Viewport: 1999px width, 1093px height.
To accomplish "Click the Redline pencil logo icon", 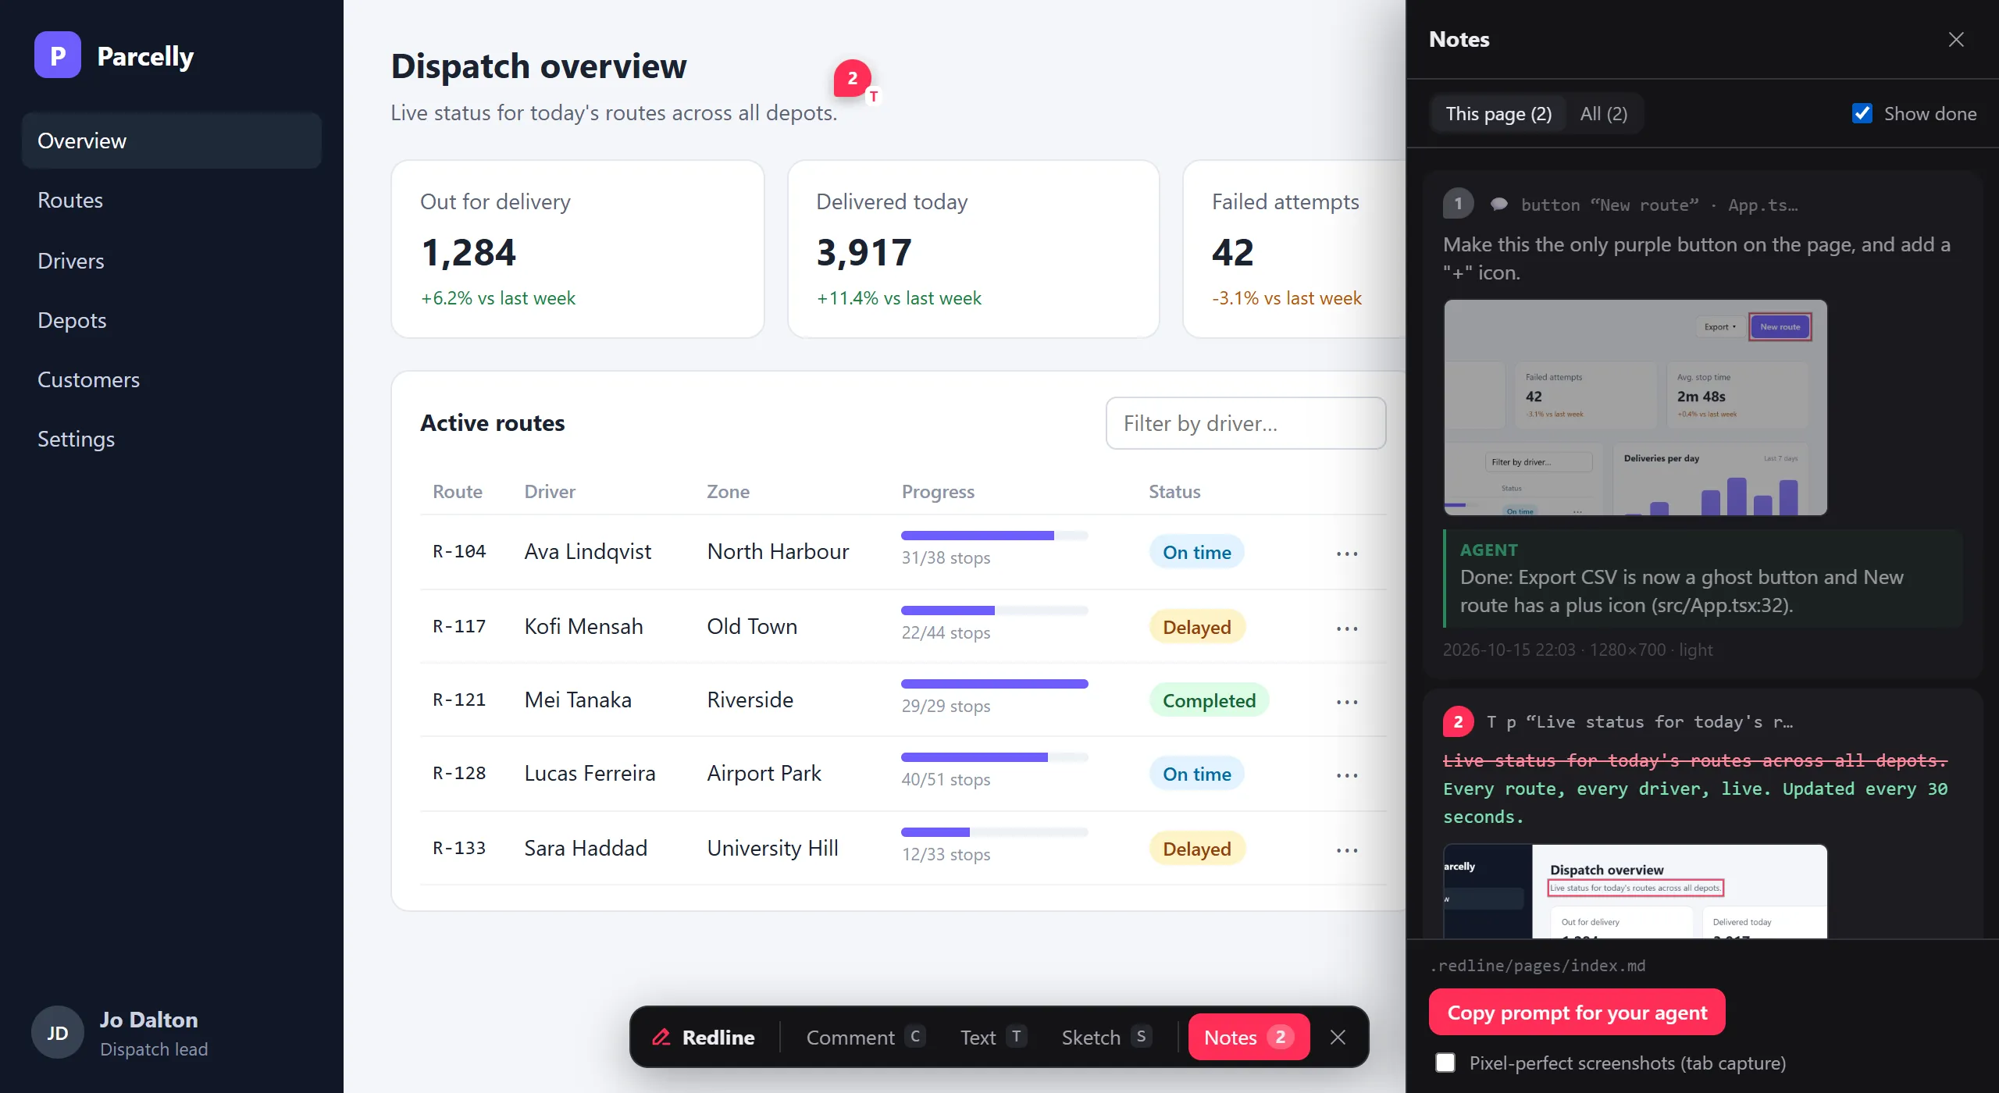I will coord(661,1037).
